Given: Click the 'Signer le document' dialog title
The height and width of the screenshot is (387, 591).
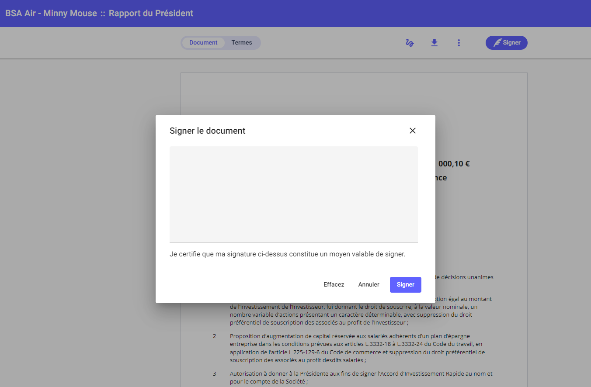Looking at the screenshot, I should (207, 131).
